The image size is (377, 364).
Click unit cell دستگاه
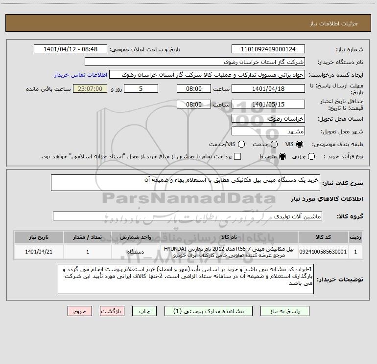pos(135,252)
